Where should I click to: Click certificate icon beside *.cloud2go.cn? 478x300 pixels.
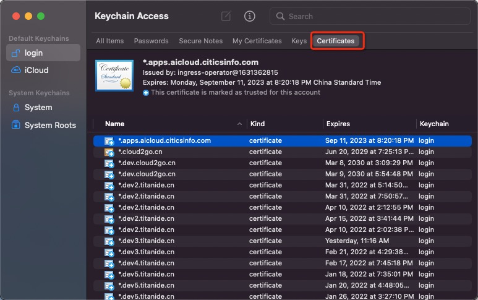point(109,152)
